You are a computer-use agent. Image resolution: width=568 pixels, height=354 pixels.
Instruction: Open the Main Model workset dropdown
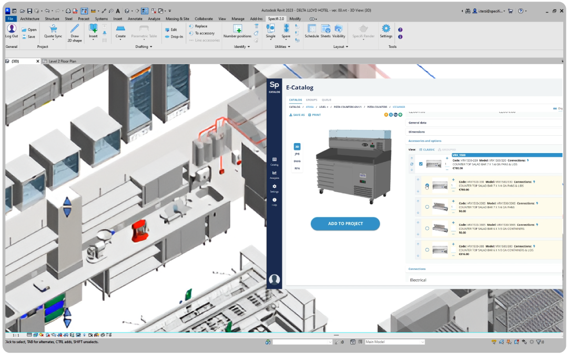pos(394,342)
